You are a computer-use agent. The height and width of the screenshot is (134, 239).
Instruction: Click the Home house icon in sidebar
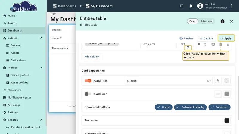pyautogui.click(x=5, y=16)
